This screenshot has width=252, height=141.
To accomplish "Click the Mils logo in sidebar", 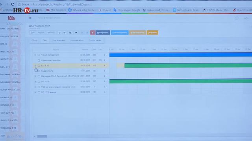I will click(x=11, y=18).
